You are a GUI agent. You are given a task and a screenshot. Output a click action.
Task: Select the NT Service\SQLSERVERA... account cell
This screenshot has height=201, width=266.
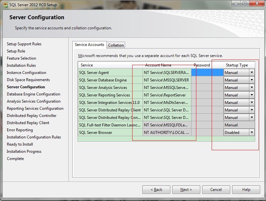pos(167,73)
